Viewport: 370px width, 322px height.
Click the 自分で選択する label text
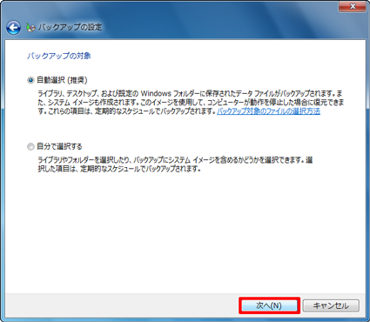tap(59, 146)
